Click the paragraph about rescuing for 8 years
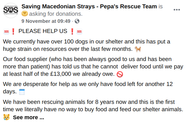 [x=93, y=106]
